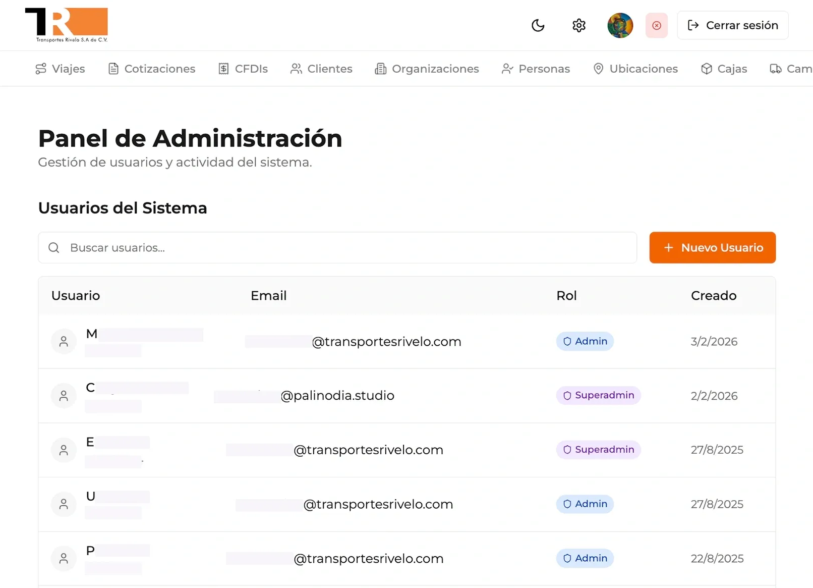813x588 pixels.
Task: Click the search magnifier icon
Action: tap(53, 247)
